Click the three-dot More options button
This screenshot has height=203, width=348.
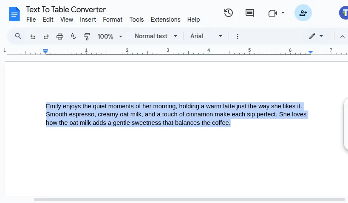238,37
